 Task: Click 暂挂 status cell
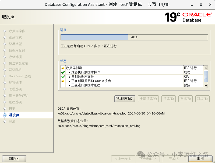tap(187, 85)
